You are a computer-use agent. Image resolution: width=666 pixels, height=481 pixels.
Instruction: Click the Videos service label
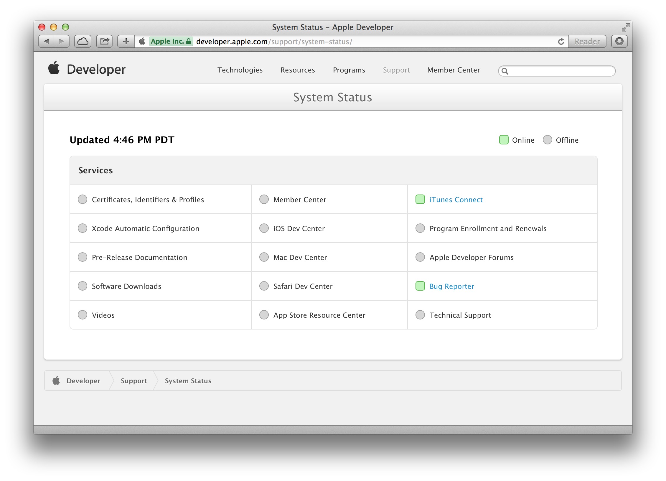103,315
